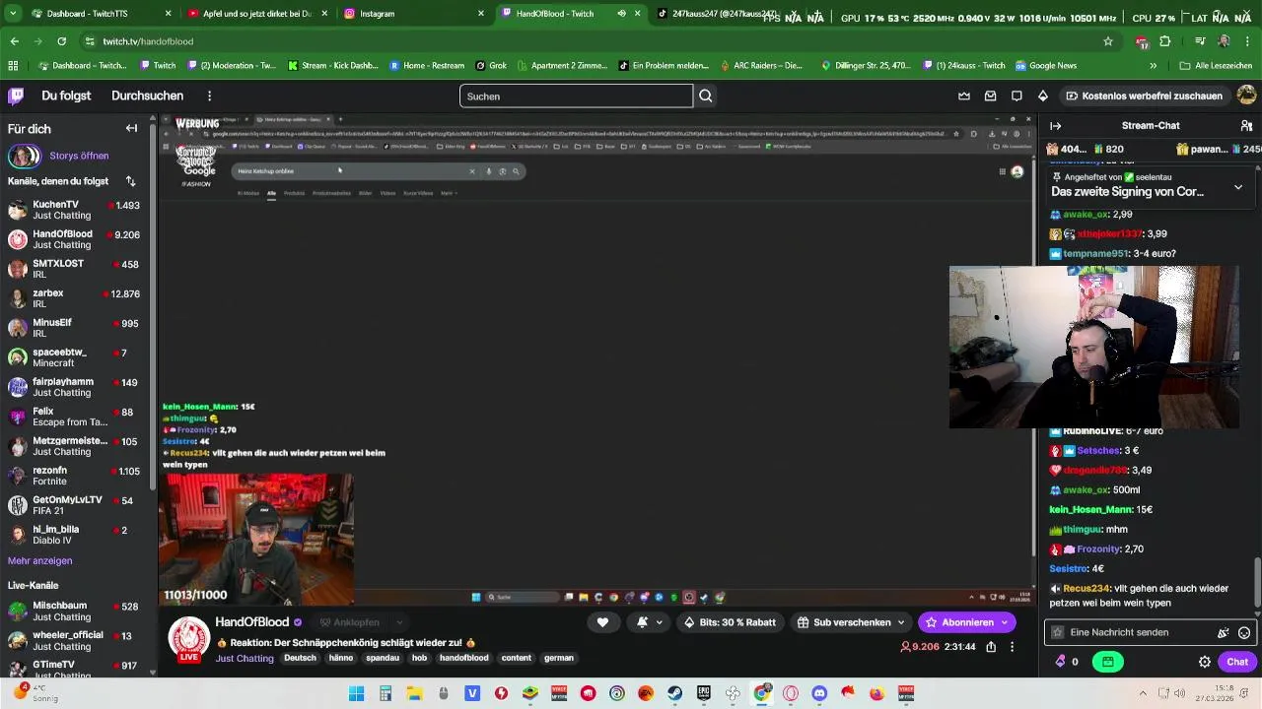Click the hänno stream tag
The image size is (1262, 709).
tap(341, 658)
